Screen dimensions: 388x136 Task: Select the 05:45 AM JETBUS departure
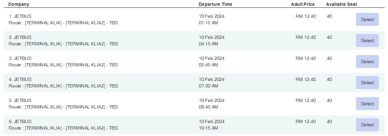[367, 62]
